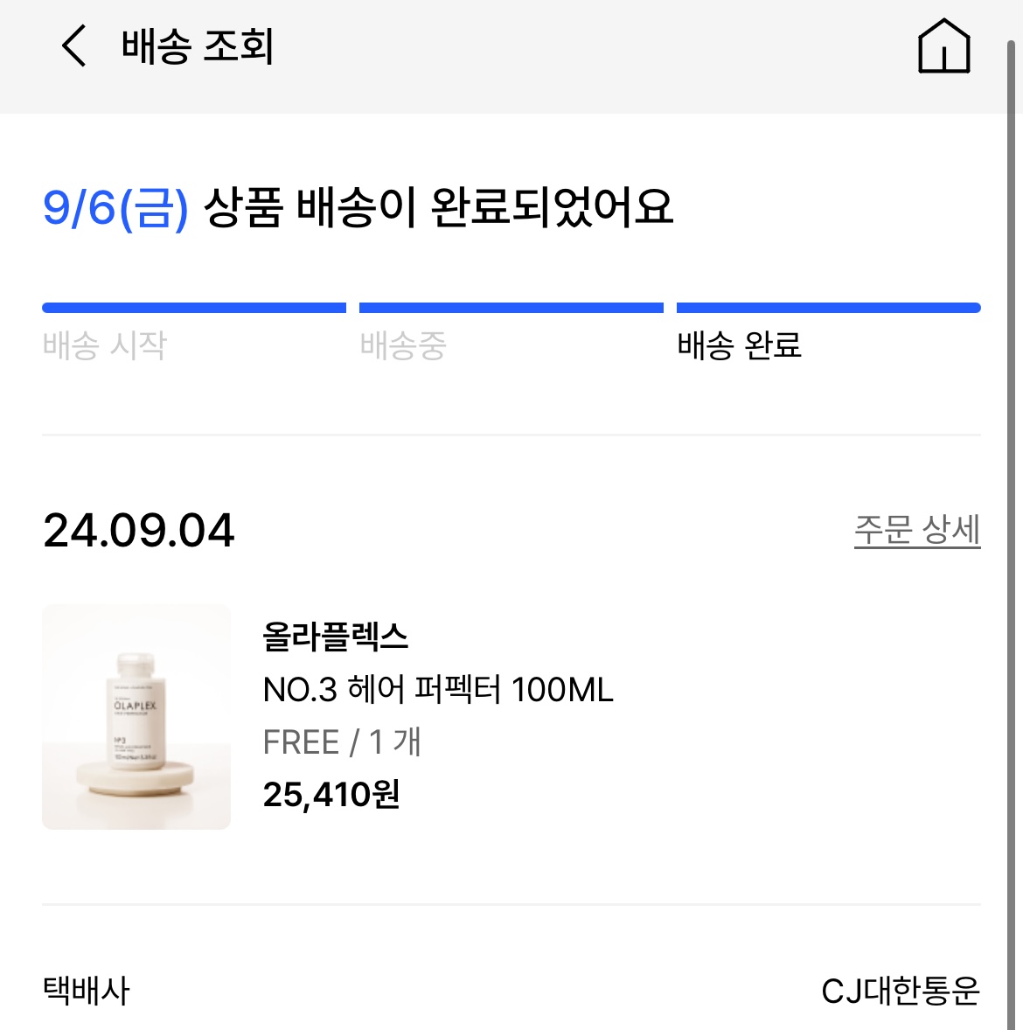Open NO.3 헤어 퍼펙터 100ML product title
This screenshot has width=1023, height=1030.
point(437,690)
